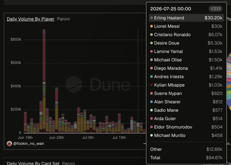The image size is (231, 165).
Task: Click the Other row value $12.66k
Action: click(214, 149)
